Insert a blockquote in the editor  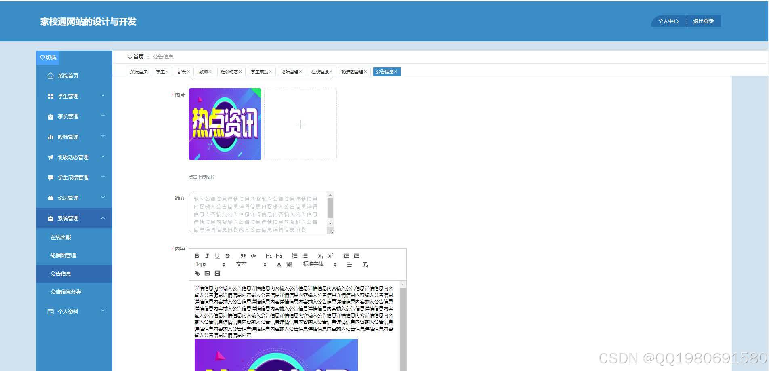[x=243, y=256]
